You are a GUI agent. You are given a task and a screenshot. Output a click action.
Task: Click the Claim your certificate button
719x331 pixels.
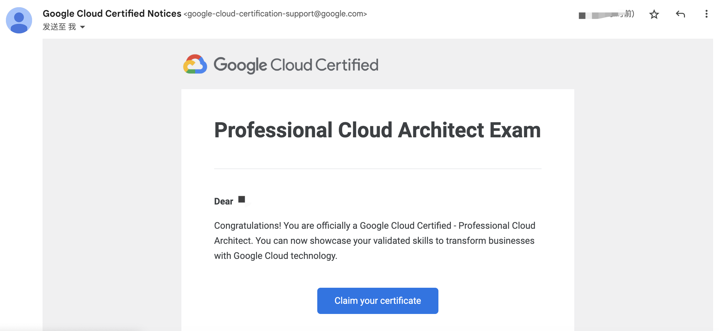378,301
